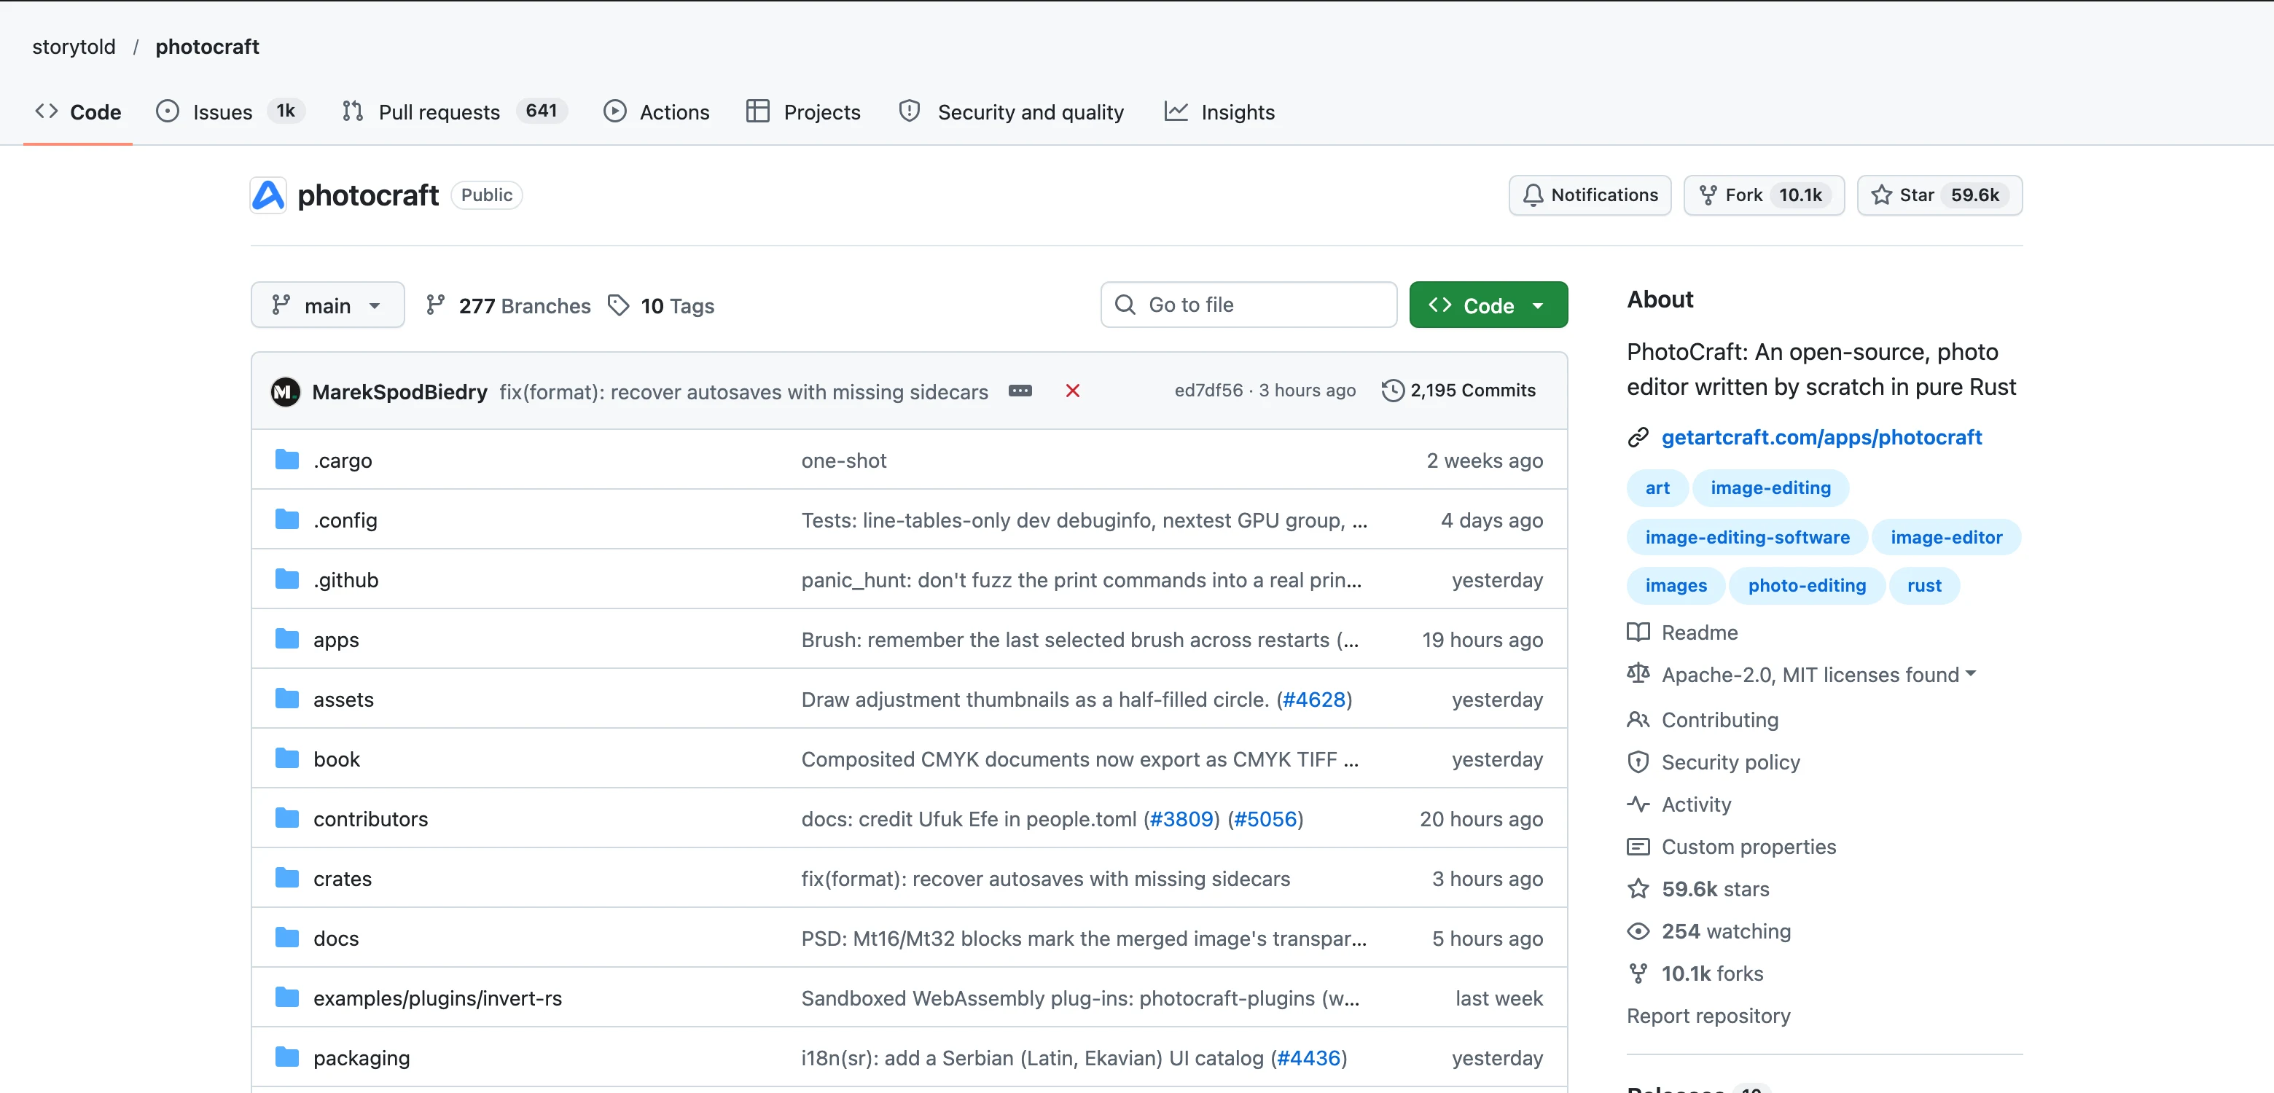Select the rust topic tag
This screenshot has height=1093, width=2274.
point(1923,585)
